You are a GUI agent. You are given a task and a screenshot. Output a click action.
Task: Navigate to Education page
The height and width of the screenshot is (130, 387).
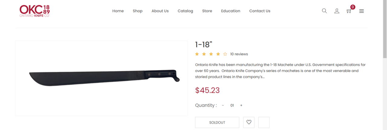pos(231,11)
